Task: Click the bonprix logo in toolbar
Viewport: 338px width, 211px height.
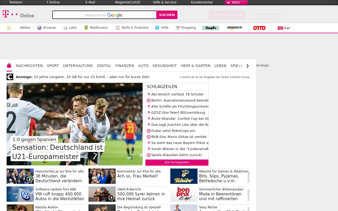Action: tap(284, 28)
